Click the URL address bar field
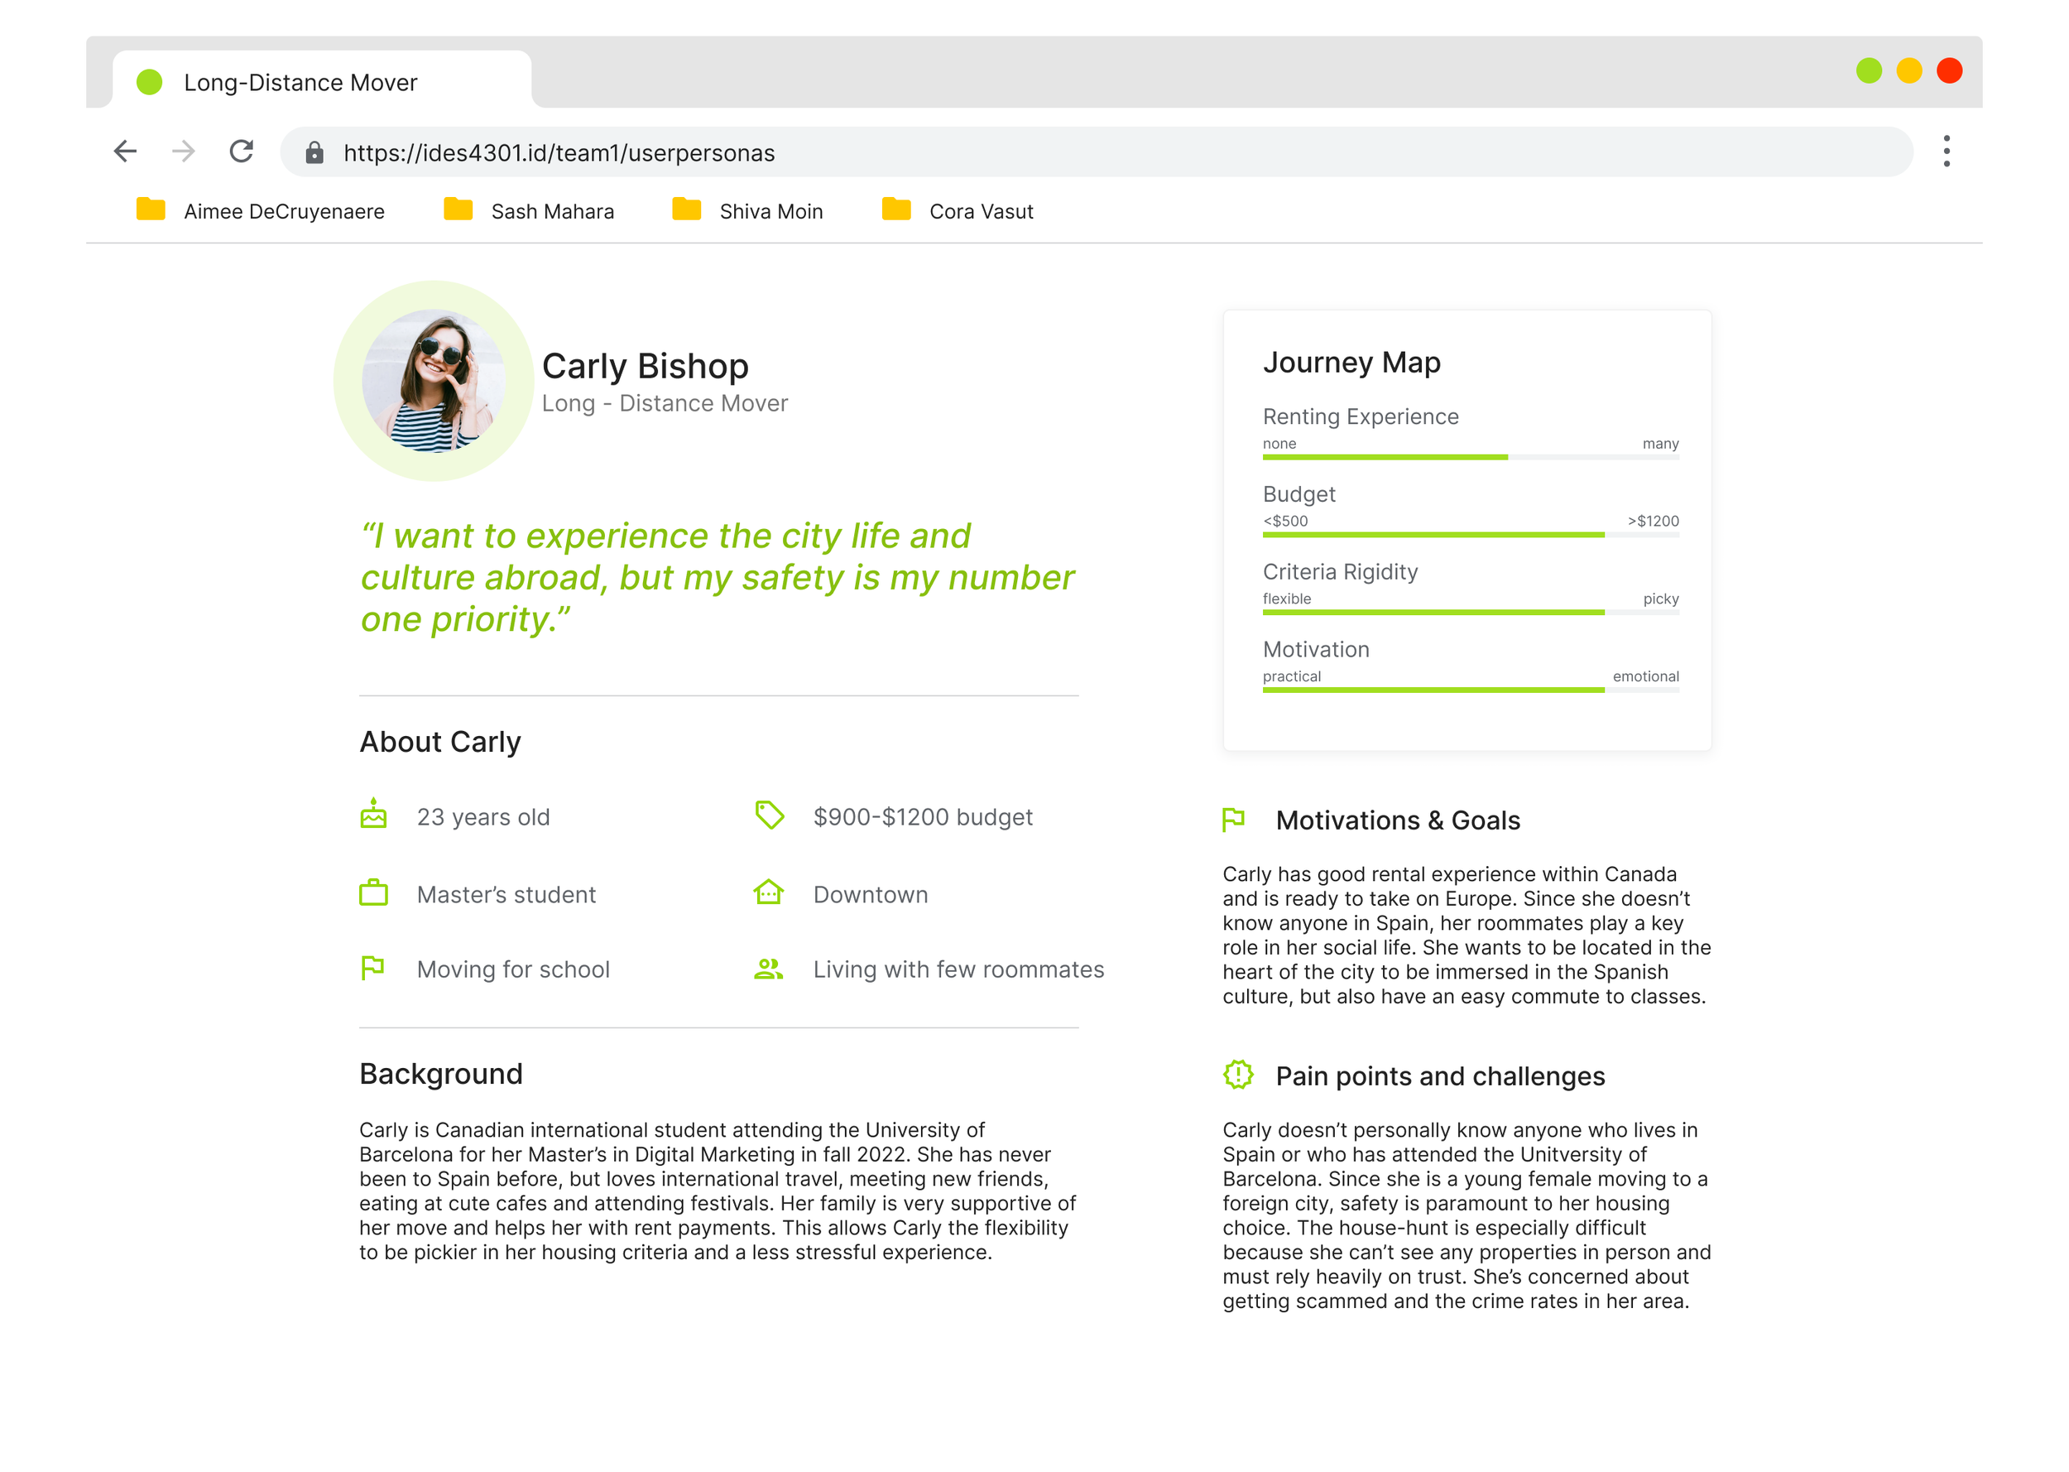This screenshot has height=1472, width=2069. pyautogui.click(x=1096, y=152)
